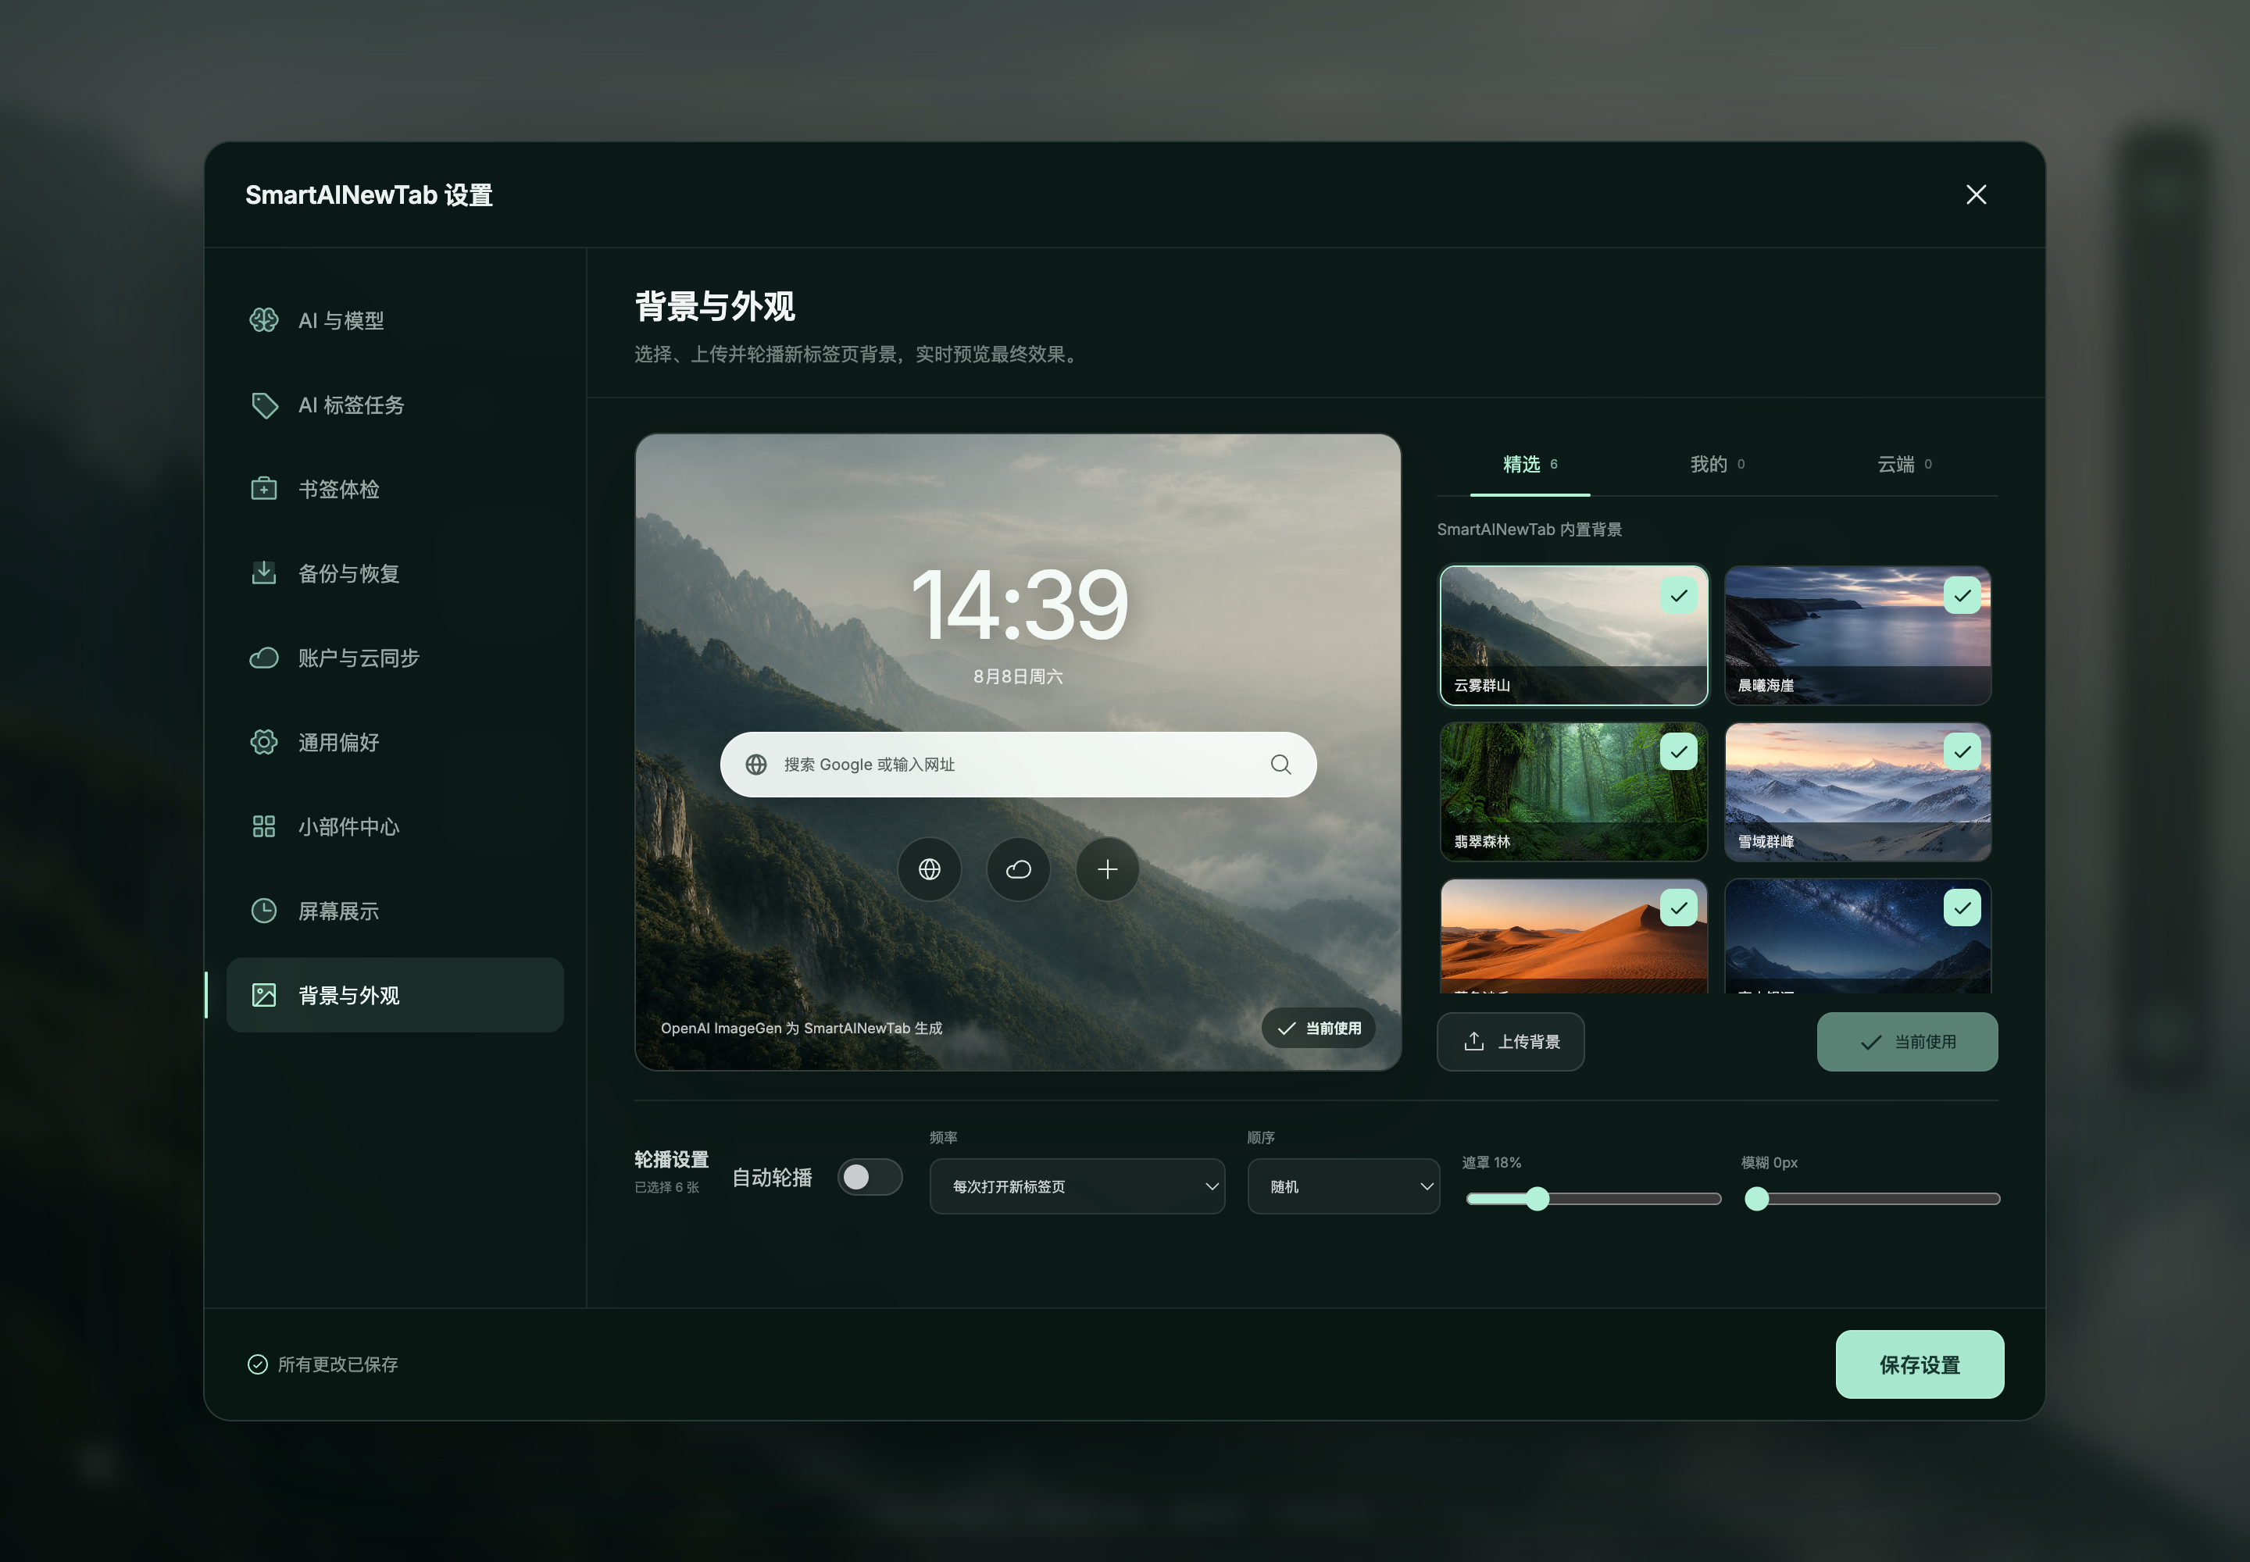Uncheck the desert dunes background checkbox
2250x1562 pixels.
(x=1678, y=908)
